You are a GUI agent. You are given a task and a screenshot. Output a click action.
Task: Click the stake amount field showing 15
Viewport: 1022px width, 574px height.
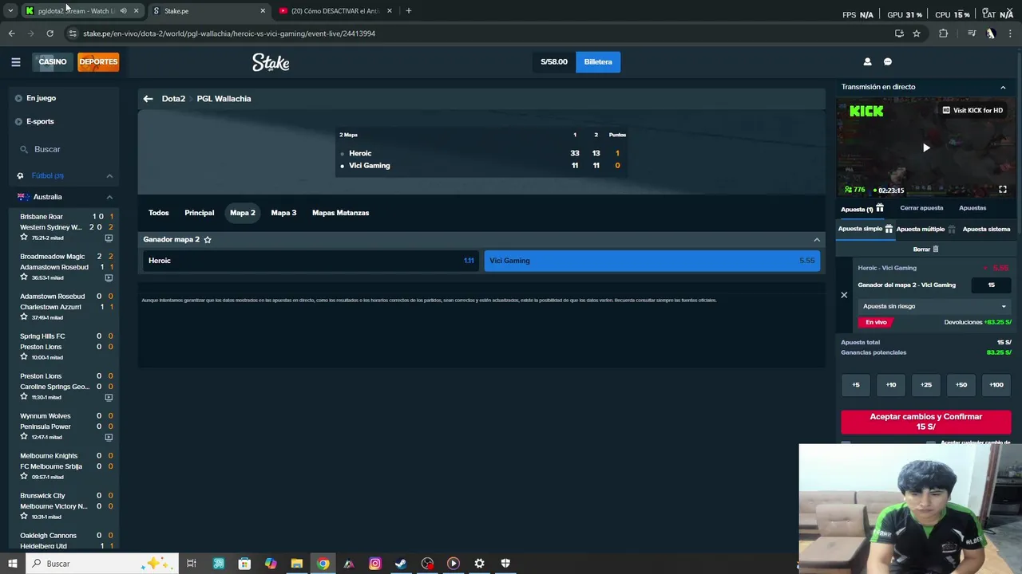[991, 285]
